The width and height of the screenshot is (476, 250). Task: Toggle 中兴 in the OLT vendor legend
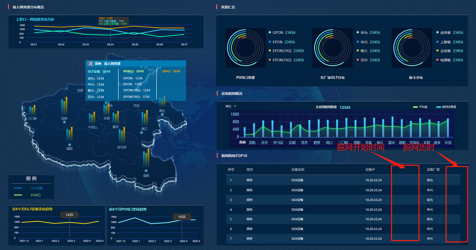click(368, 42)
